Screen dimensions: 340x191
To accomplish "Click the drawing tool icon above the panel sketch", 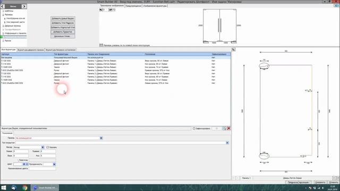I will tap(234, 49).
